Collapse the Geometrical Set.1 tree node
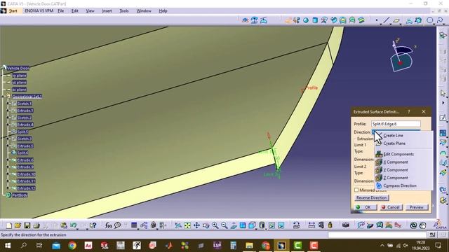449x252 pixels. 3,97
